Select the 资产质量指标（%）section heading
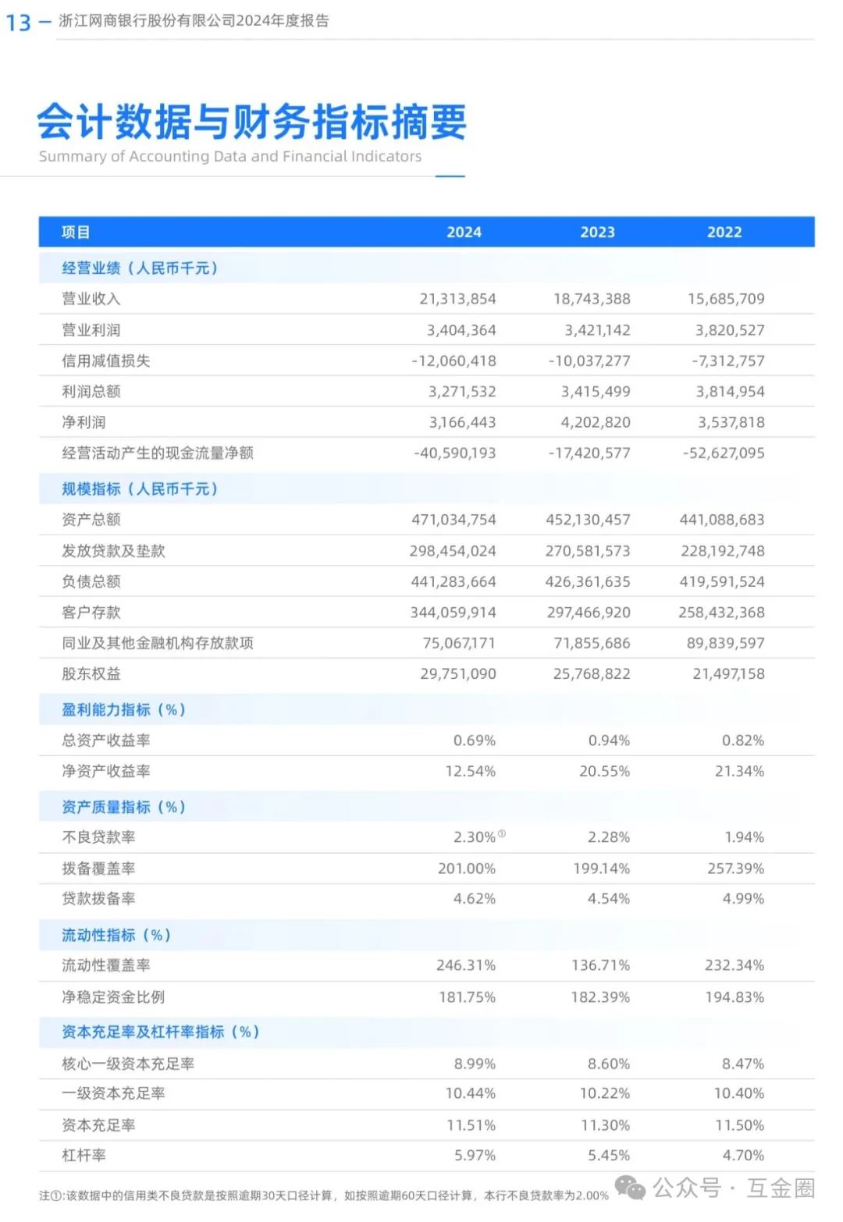Image resolution: width=843 pixels, height=1222 pixels. point(124,807)
